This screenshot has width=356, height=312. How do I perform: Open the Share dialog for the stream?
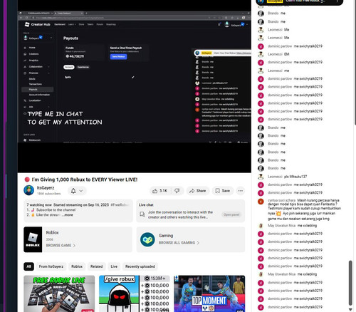pos(197,191)
